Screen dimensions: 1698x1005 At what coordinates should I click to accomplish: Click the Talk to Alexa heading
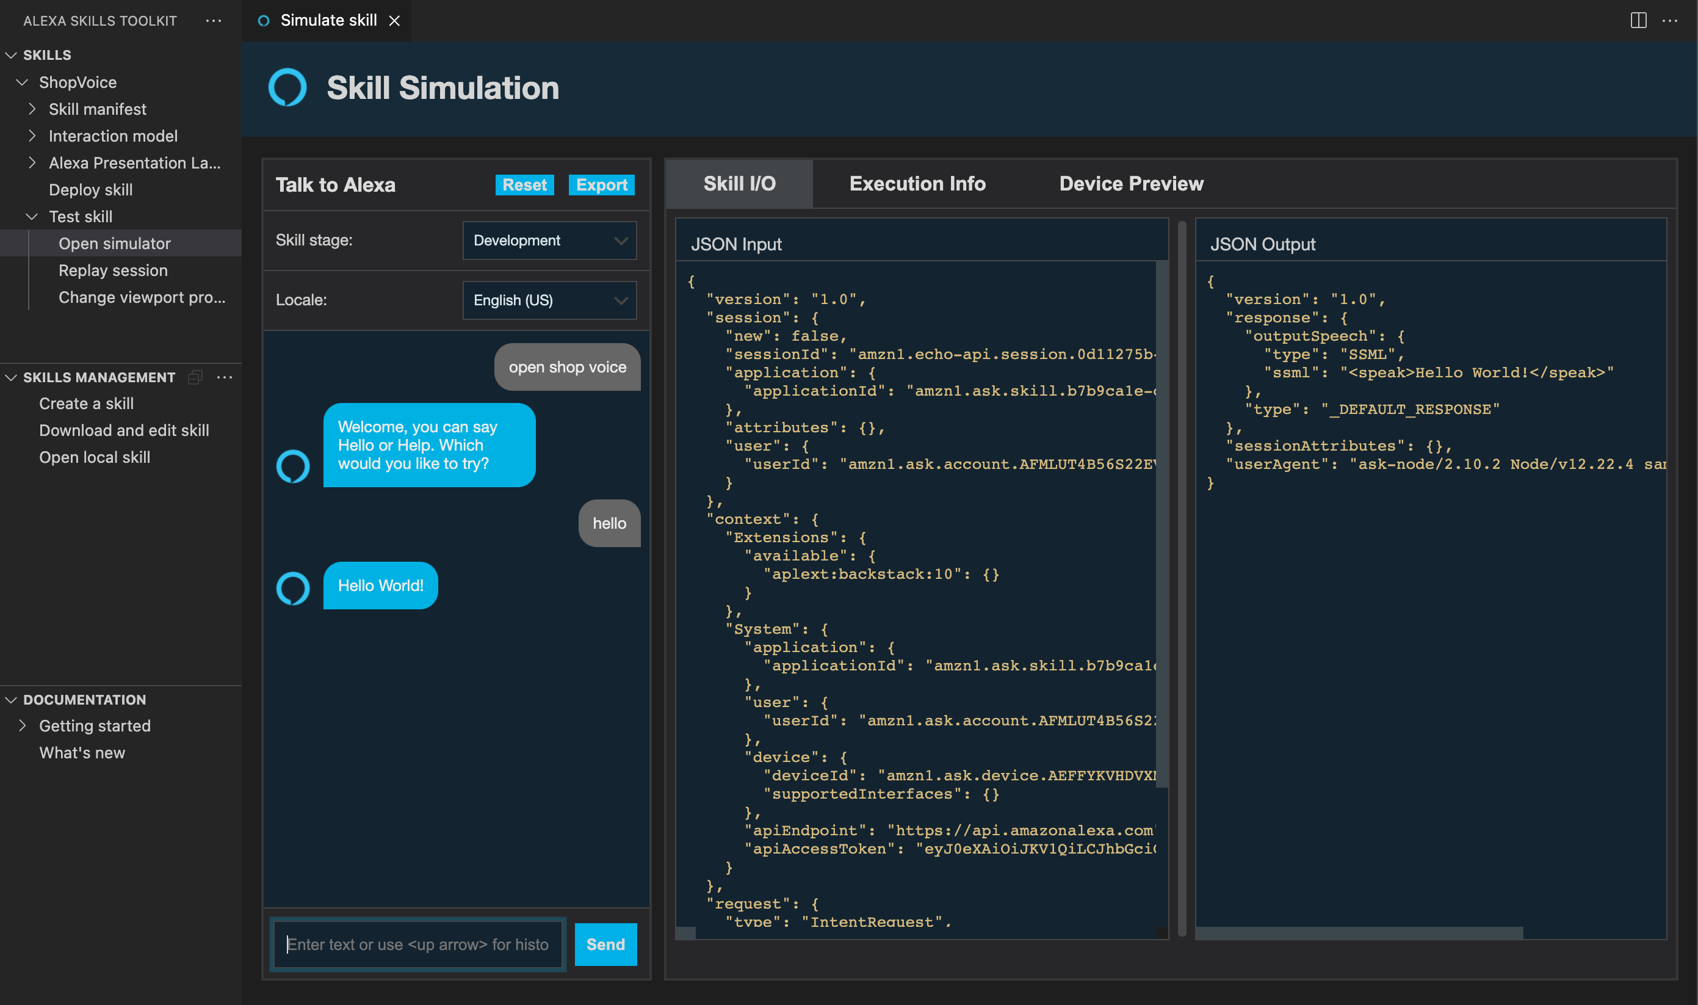pyautogui.click(x=335, y=185)
